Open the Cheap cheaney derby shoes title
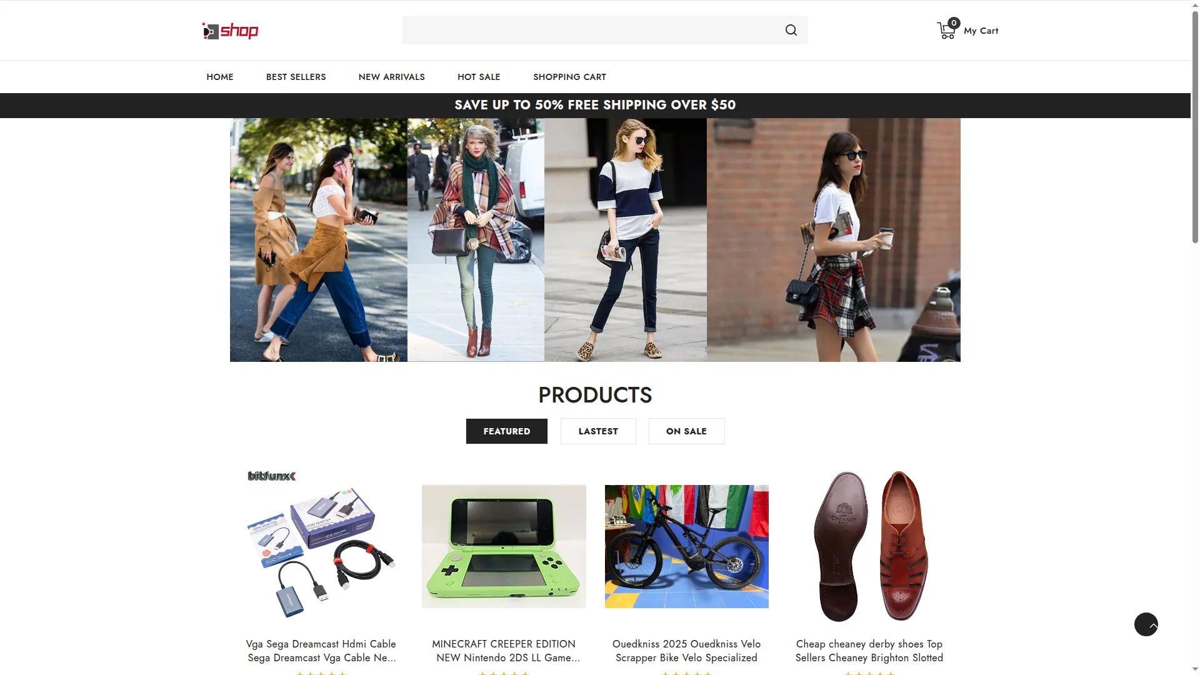Screen dimensions: 1200x675 pyautogui.click(x=869, y=651)
